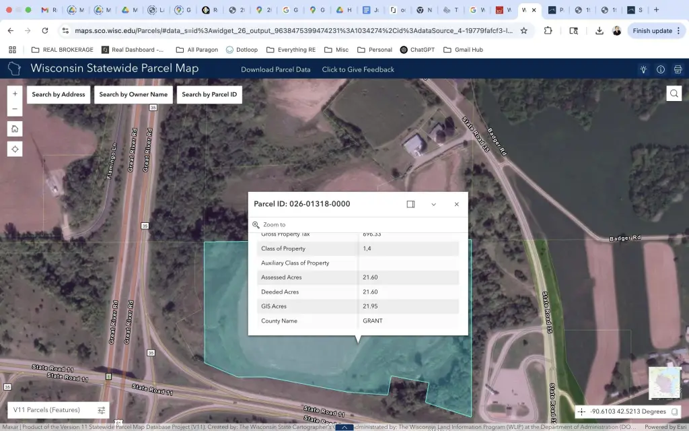This screenshot has height=431, width=689.
Task: Open Click to Give Feedback link
Action: tap(358, 69)
